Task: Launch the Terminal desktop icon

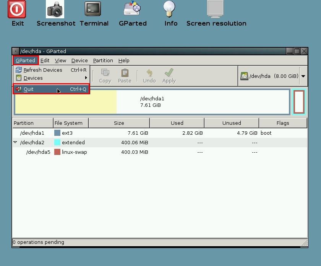Action: click(x=93, y=9)
